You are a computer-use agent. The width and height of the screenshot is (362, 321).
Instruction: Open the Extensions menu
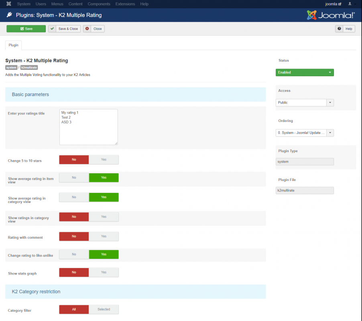point(125,4)
